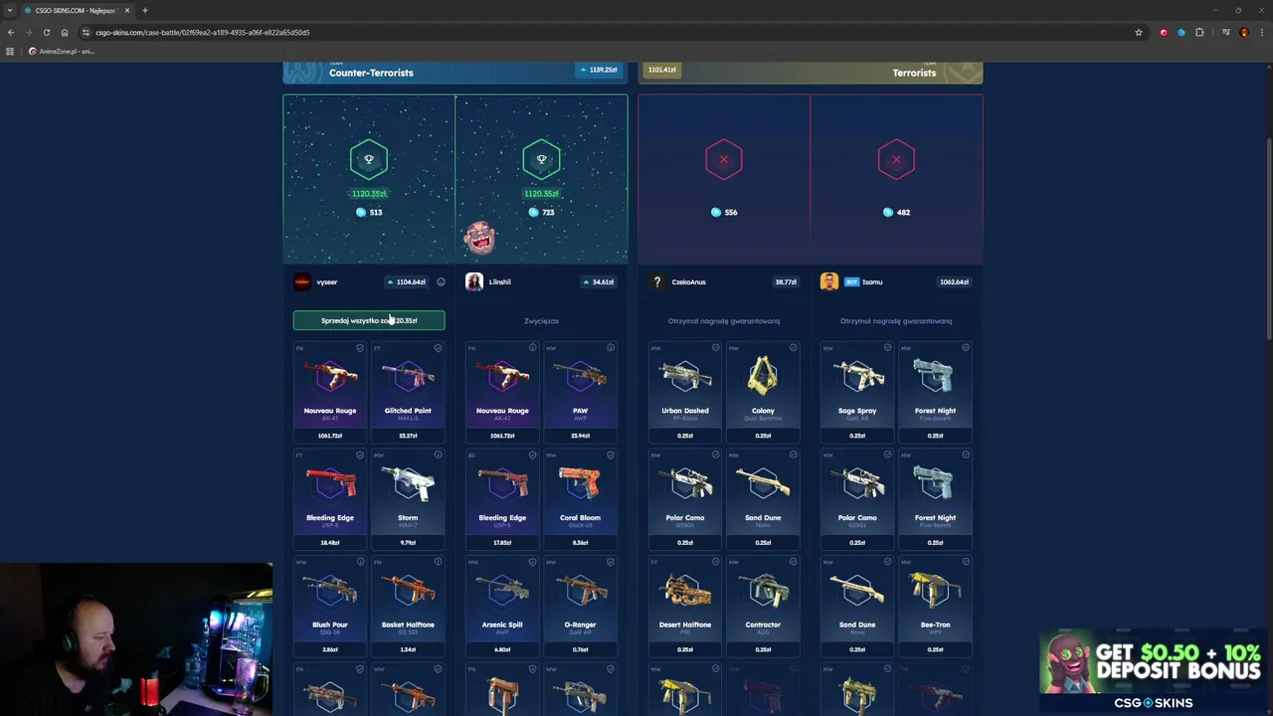Click verification icon on the Colony card
Screen dimensions: 1273x716
click(793, 348)
